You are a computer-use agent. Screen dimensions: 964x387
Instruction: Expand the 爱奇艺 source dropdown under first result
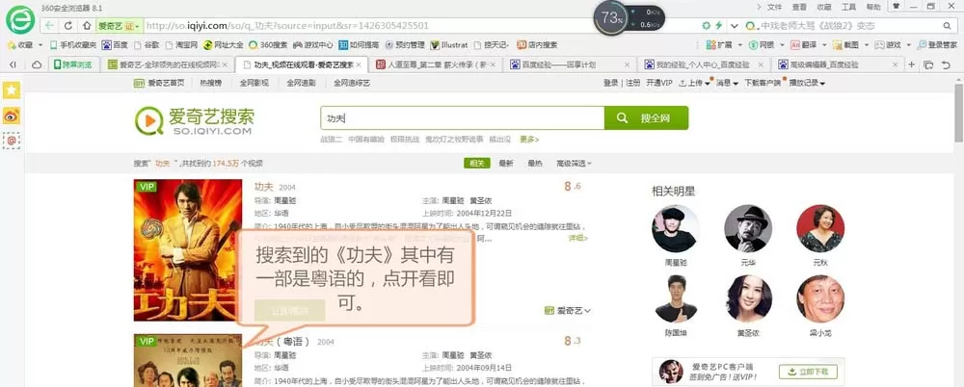[x=568, y=311]
